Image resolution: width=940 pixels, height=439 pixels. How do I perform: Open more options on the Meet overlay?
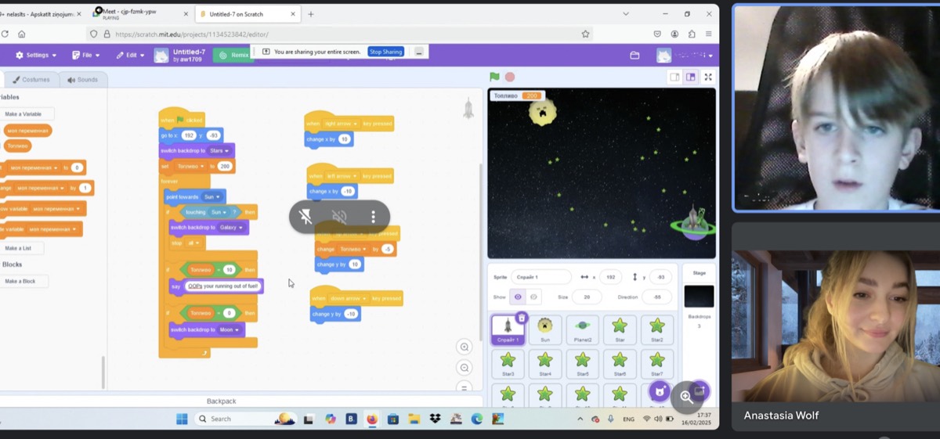click(373, 217)
